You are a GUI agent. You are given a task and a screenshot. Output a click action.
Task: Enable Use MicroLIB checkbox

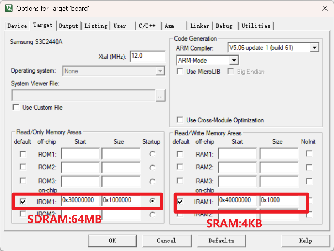coord(180,71)
